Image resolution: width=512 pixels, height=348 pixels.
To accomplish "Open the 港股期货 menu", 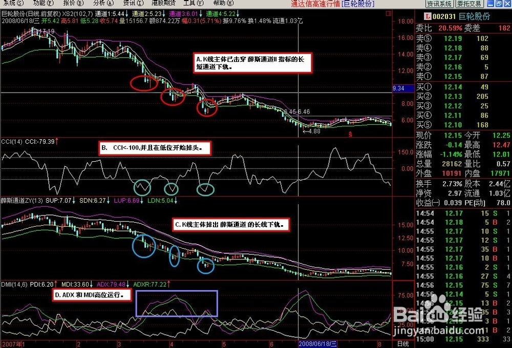I will click(164, 3).
